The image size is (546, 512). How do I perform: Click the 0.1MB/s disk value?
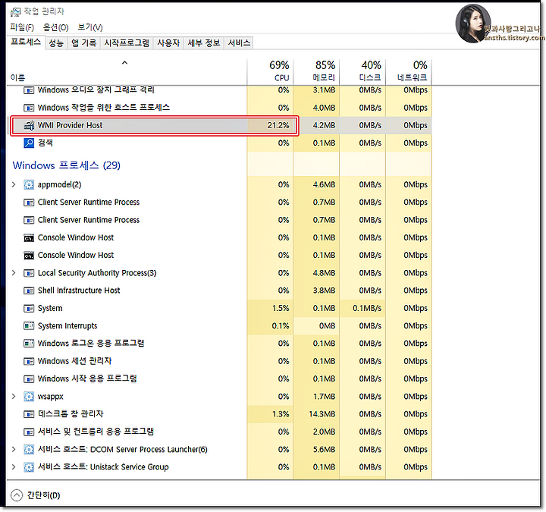pos(367,309)
